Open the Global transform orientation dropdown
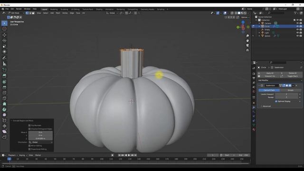 (112, 13)
